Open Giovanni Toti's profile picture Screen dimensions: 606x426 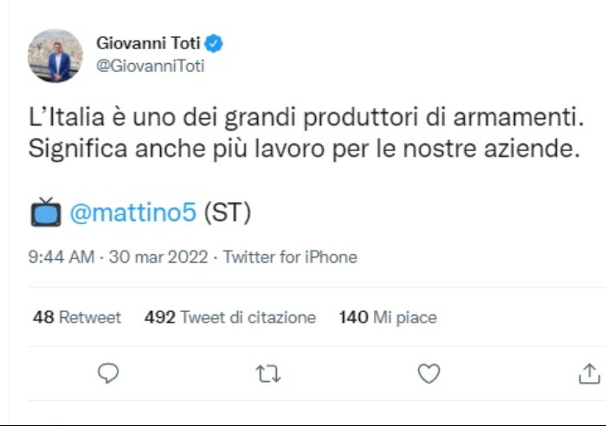[x=55, y=55]
